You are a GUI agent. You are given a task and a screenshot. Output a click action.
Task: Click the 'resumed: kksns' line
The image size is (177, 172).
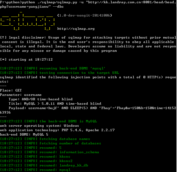(35, 157)
